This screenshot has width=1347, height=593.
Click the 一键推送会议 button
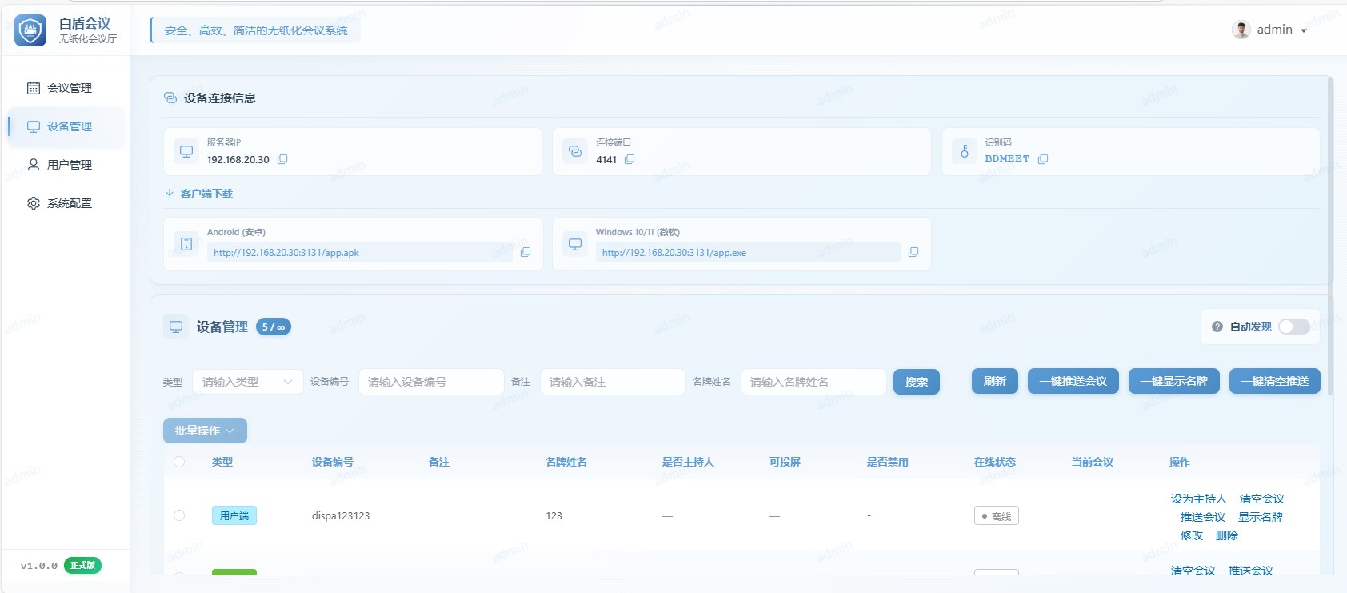coord(1073,381)
